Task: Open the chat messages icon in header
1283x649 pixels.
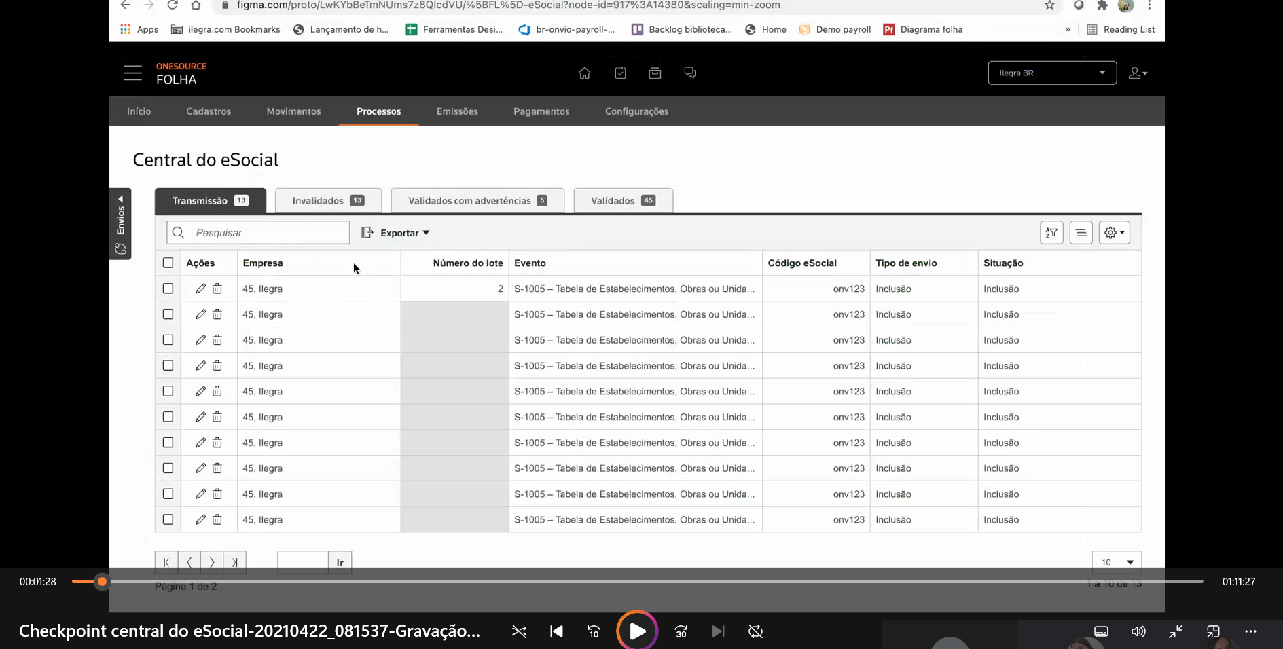Action: (690, 73)
